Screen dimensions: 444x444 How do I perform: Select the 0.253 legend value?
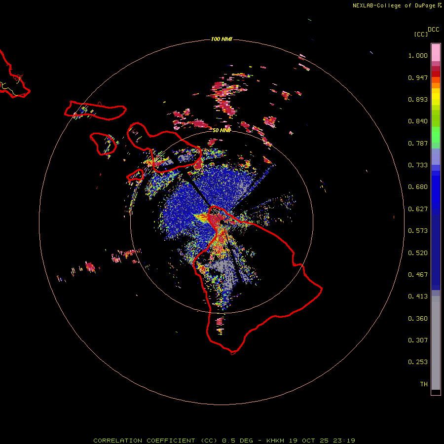(x=418, y=362)
